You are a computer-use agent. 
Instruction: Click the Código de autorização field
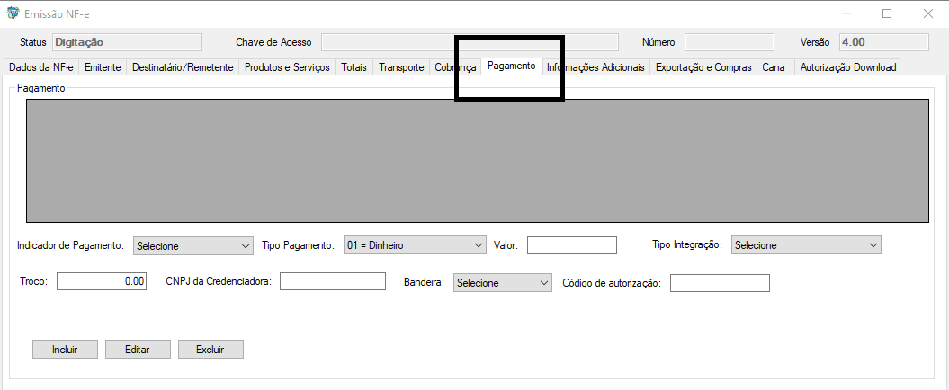point(720,283)
